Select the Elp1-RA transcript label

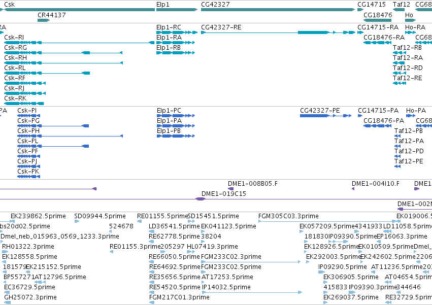[x=169, y=38]
